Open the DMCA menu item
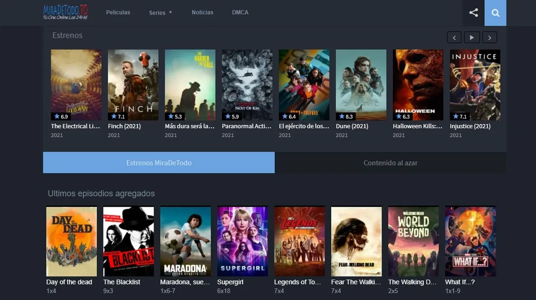This screenshot has width=536, height=300. pos(240,13)
